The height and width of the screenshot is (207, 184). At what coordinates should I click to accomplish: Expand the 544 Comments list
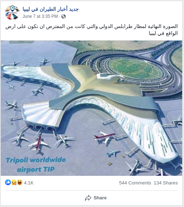135,183
